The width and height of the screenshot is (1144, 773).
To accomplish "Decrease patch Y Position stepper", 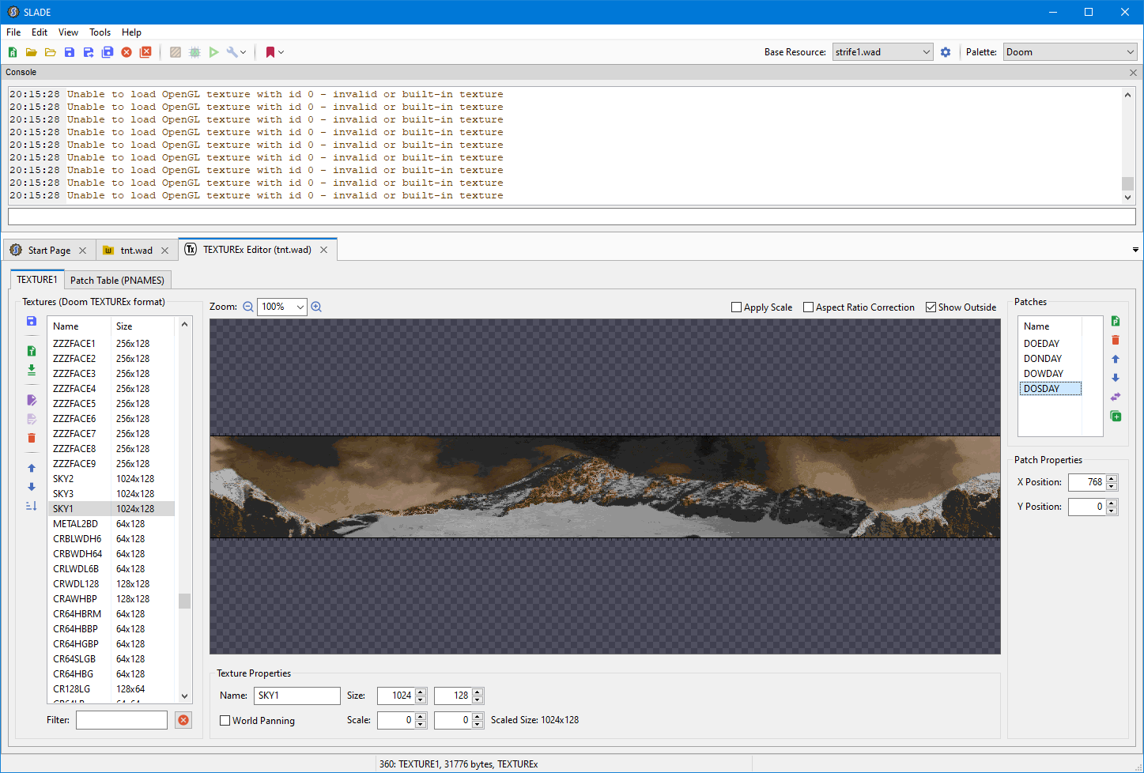I will pyautogui.click(x=1112, y=511).
